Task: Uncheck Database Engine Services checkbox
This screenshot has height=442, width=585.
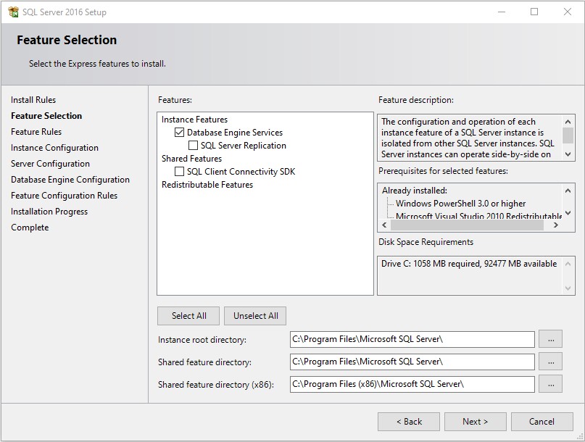Action: (x=180, y=133)
